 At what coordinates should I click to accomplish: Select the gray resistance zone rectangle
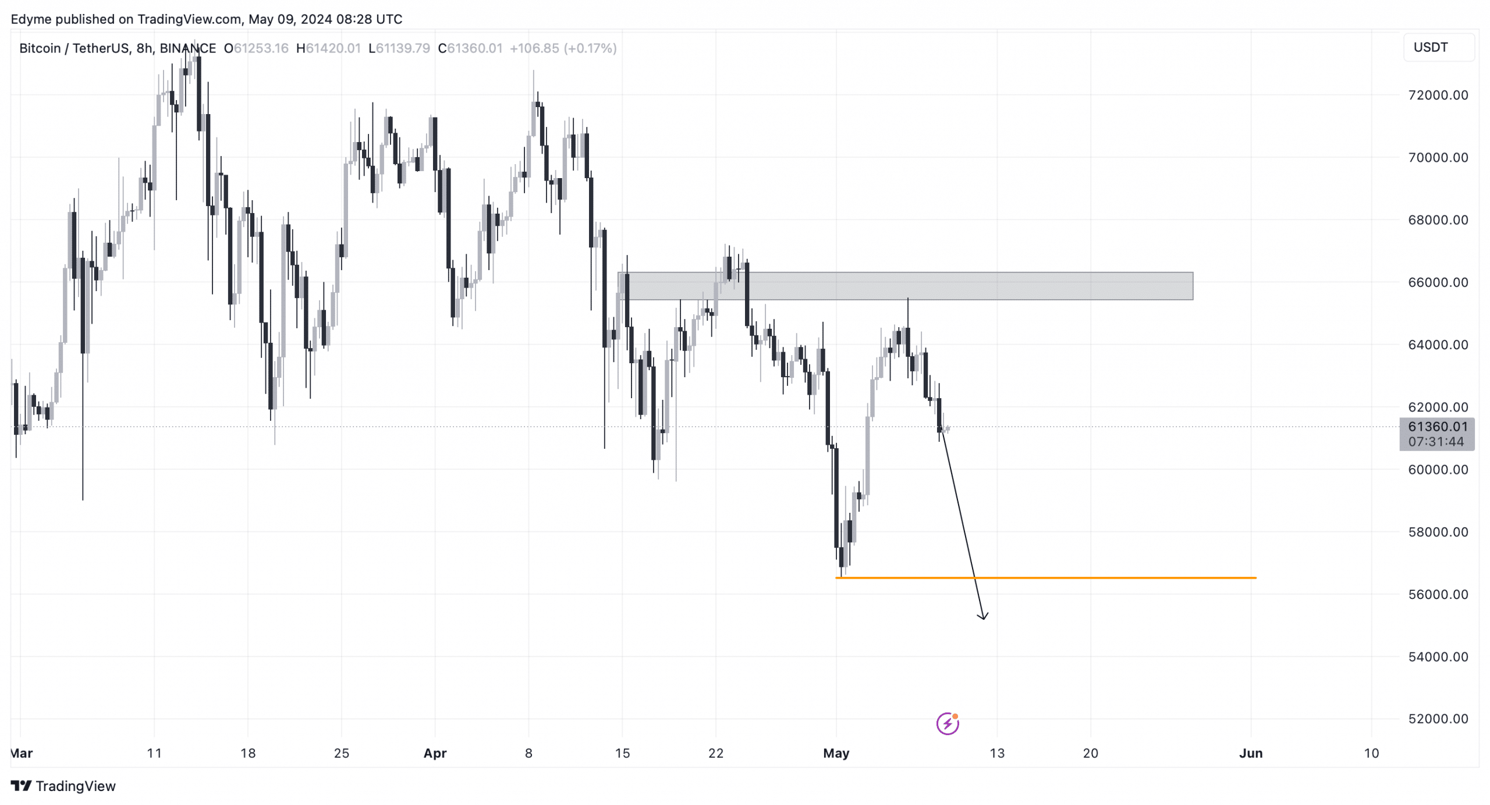pos(905,286)
